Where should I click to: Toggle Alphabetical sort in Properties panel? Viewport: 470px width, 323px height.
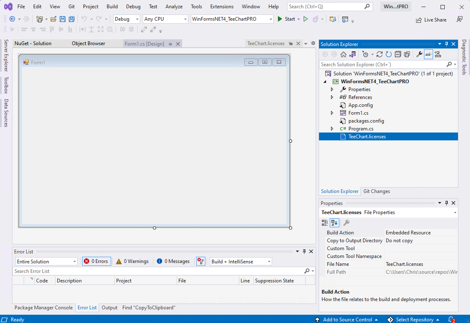tap(334, 223)
